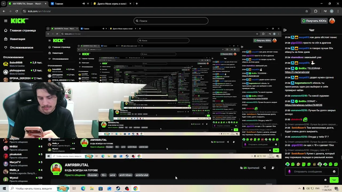Viewport: 342px width, 192px height.
Task: Open the Просто общение category link
Action: coord(75,175)
